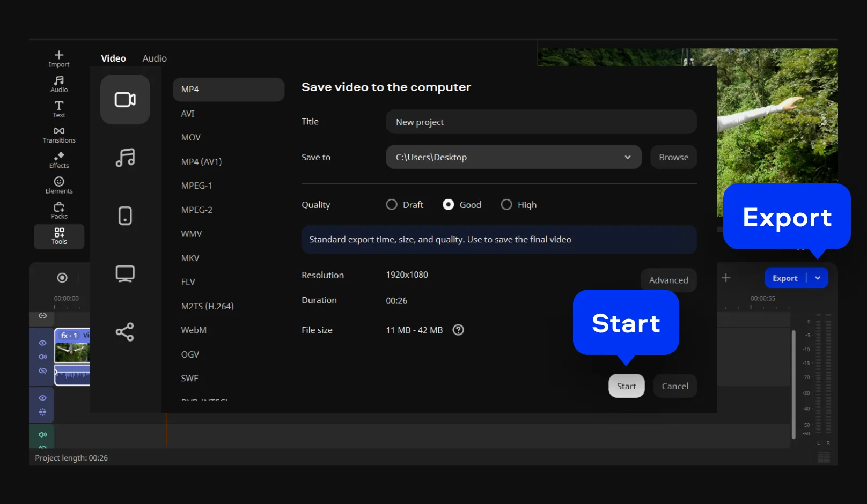The width and height of the screenshot is (867, 504).
Task: Choose the TV screen export icon
Action: (125, 273)
